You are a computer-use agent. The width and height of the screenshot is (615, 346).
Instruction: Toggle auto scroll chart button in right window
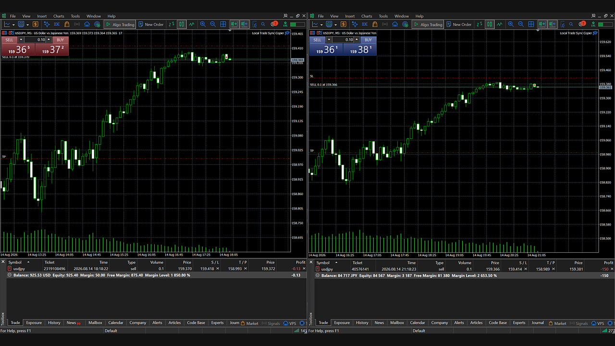point(542,24)
